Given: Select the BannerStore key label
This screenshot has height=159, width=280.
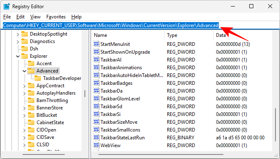Looking at the screenshot, I should coord(50,108).
